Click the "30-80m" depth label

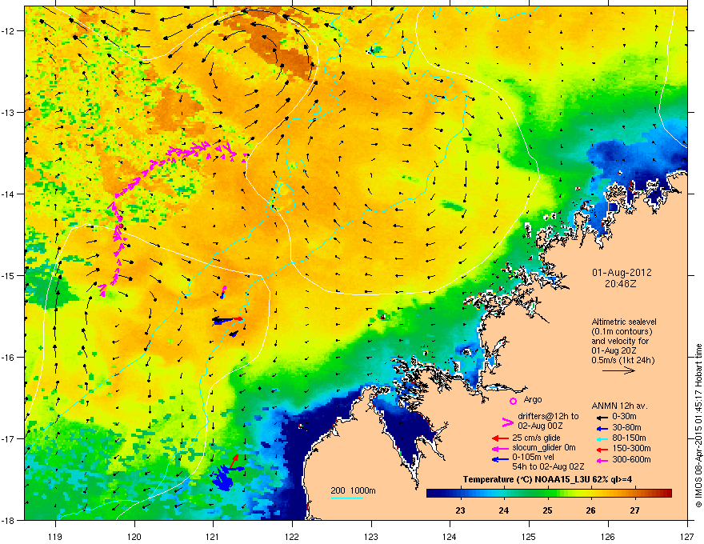626,427
